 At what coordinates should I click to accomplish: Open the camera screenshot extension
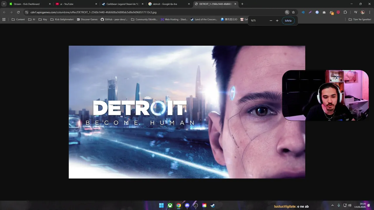[x=324, y=12]
